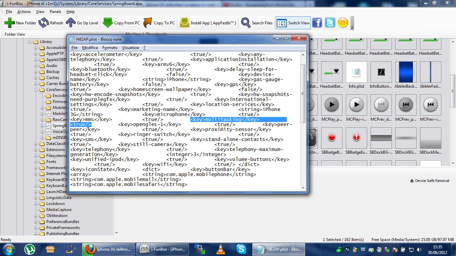This screenshot has width=456, height=256.
Task: Click the yellow smiley face icon
Action: [343, 23]
